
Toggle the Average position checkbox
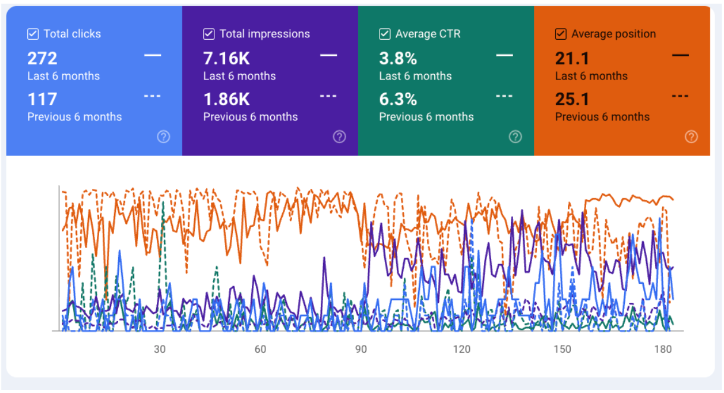[561, 34]
